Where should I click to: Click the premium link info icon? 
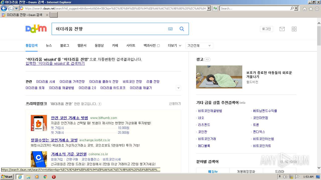(100, 104)
